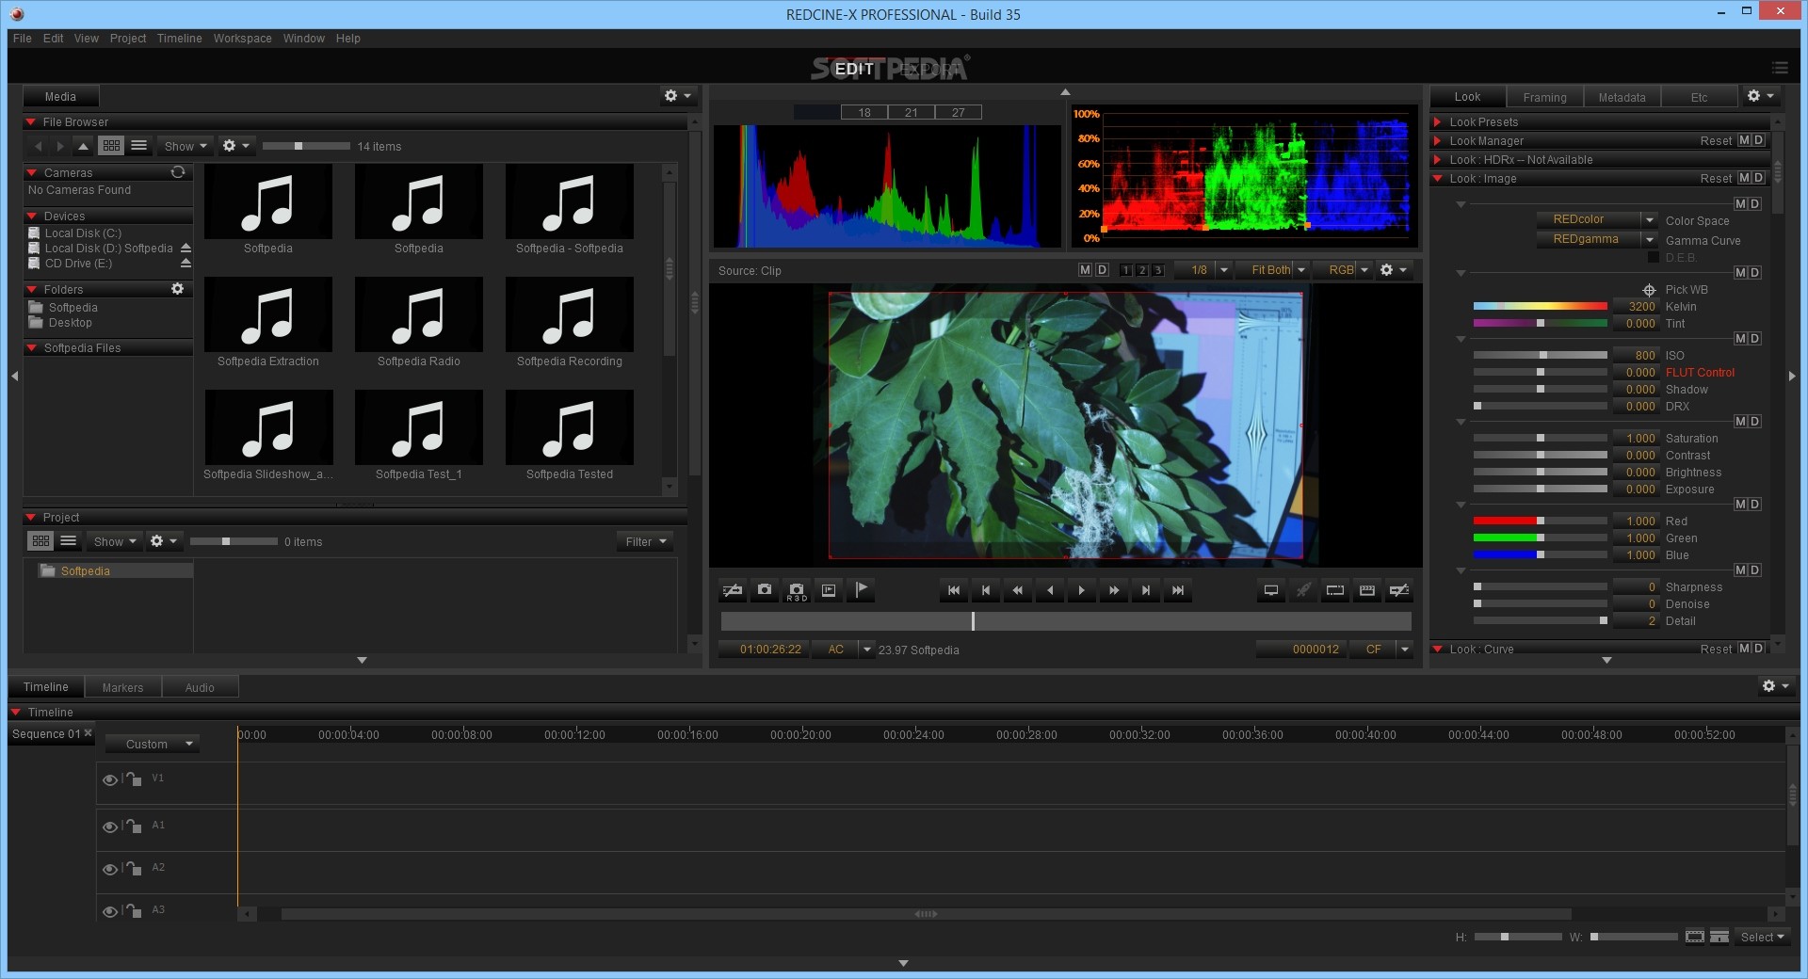Switch File Browser to list view
The height and width of the screenshot is (979, 1808).
click(139, 146)
